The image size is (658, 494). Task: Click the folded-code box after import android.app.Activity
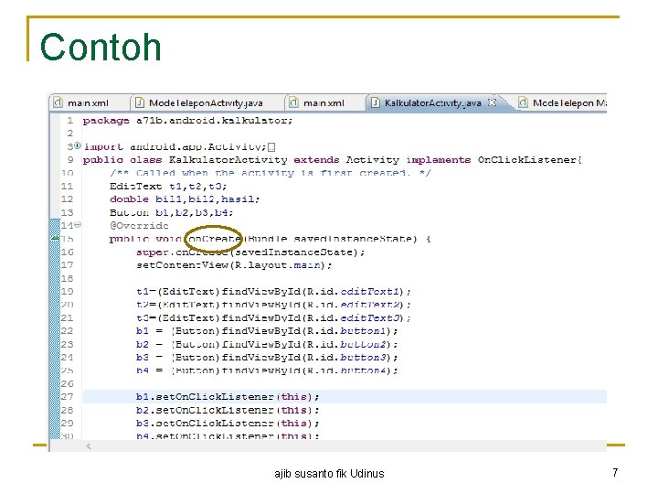(x=271, y=147)
